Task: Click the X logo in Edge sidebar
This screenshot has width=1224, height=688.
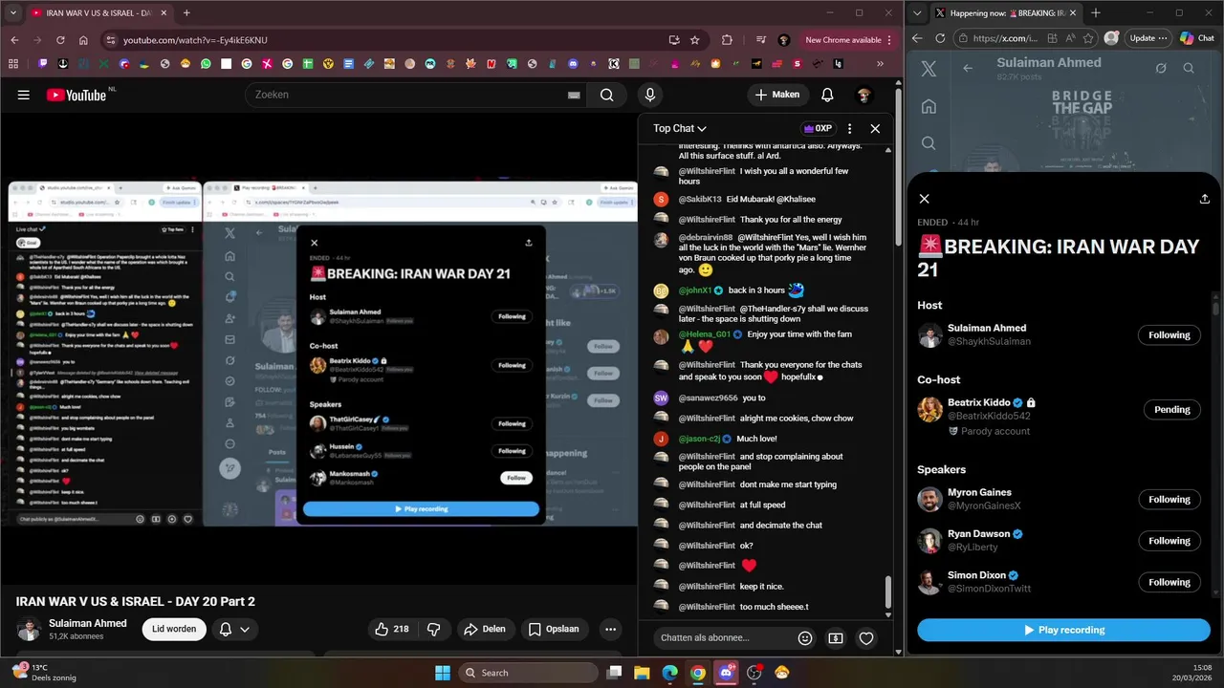Action: (929, 69)
